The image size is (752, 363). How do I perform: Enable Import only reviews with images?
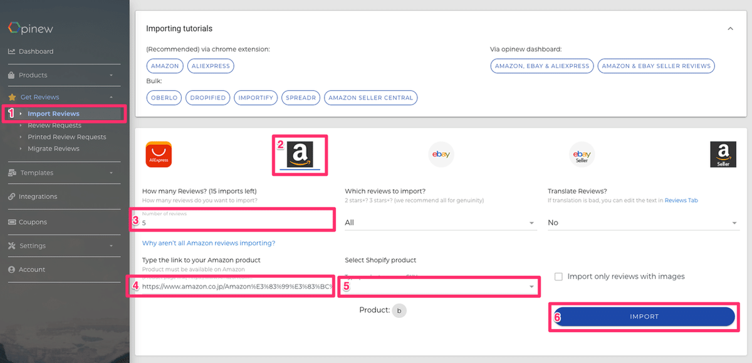(558, 277)
